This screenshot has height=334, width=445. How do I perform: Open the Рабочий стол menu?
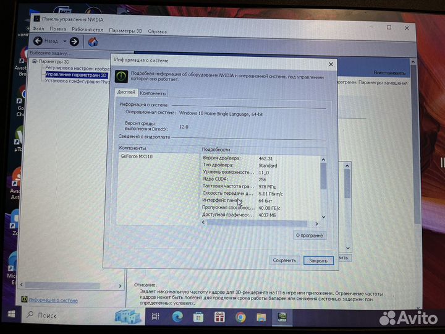click(x=87, y=30)
